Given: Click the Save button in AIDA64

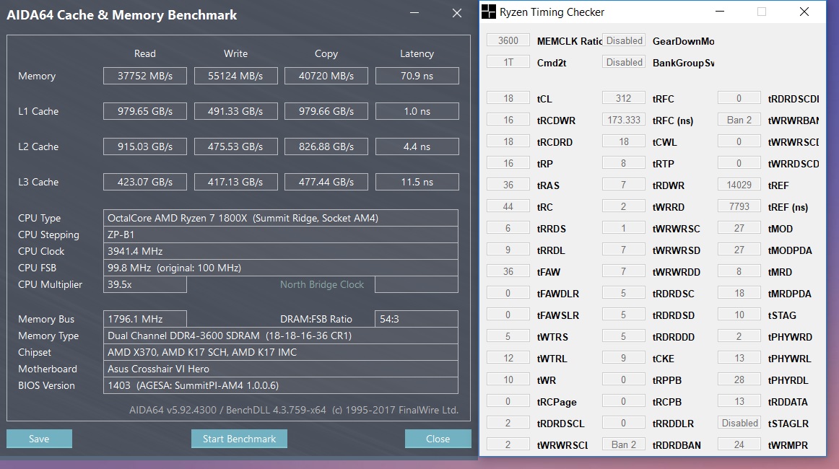Looking at the screenshot, I should pyautogui.click(x=39, y=439).
